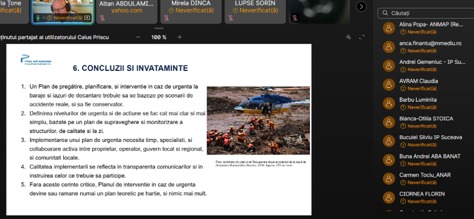The height and width of the screenshot is (219, 474).
Task: Show next participants with the right arrow
Action: (x=361, y=7)
